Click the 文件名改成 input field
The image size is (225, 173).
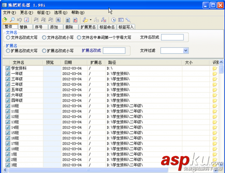tap(172, 37)
